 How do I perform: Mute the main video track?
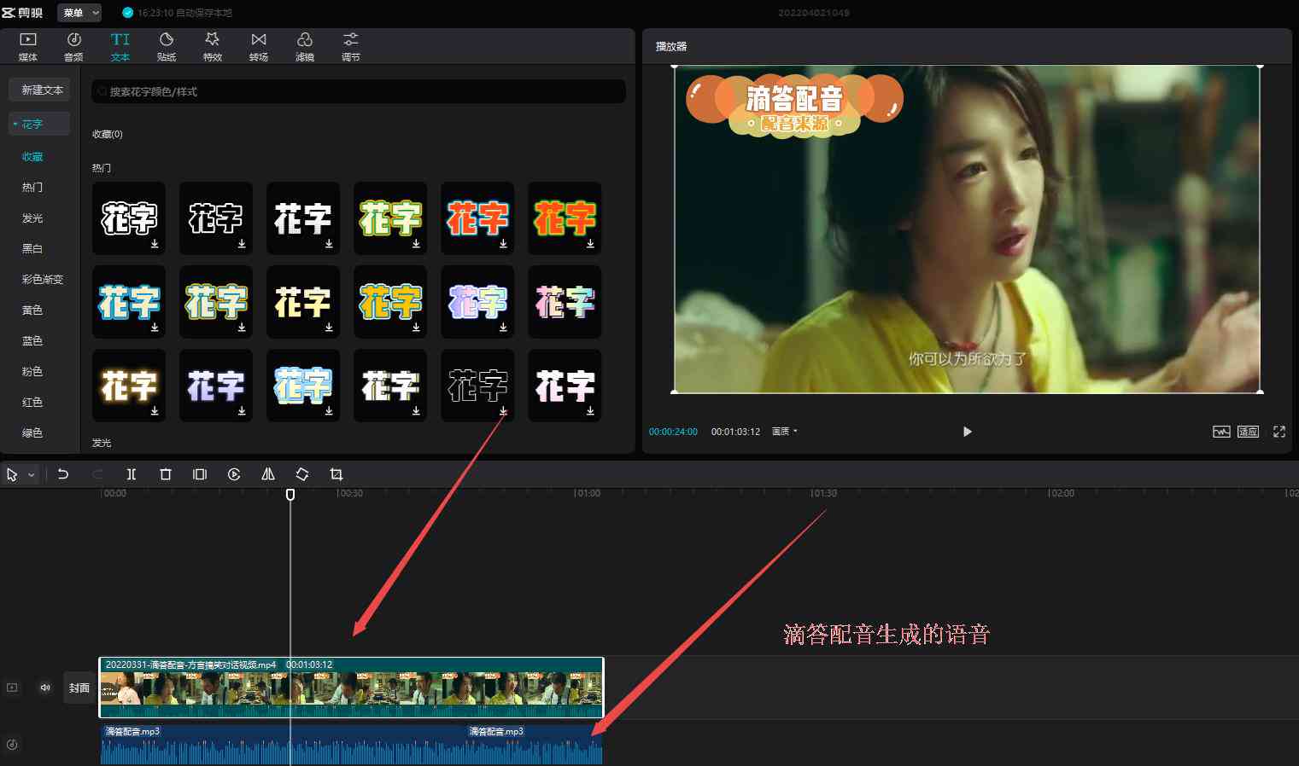[45, 688]
